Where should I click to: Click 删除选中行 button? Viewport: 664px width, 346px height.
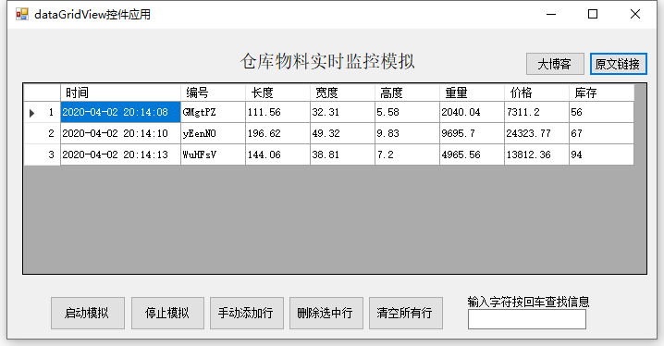click(326, 313)
